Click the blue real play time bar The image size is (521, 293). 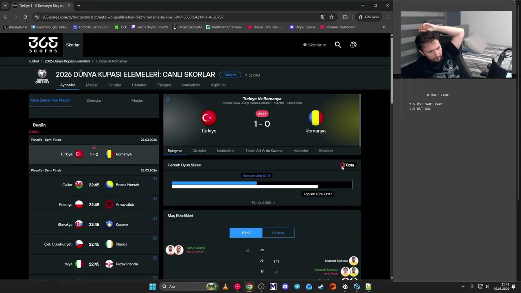(x=214, y=183)
